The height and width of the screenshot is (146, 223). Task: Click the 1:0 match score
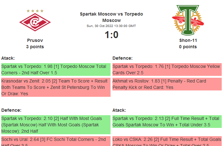click(x=111, y=35)
